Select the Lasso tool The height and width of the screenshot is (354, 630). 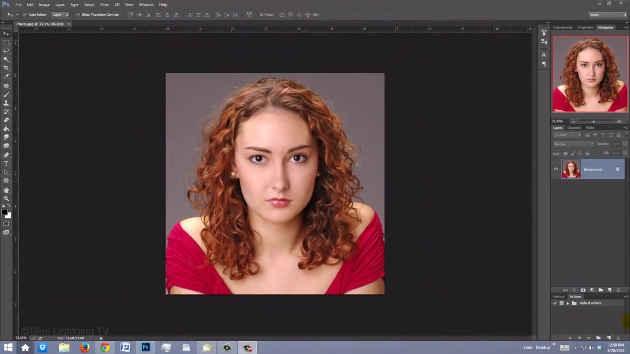pos(6,51)
